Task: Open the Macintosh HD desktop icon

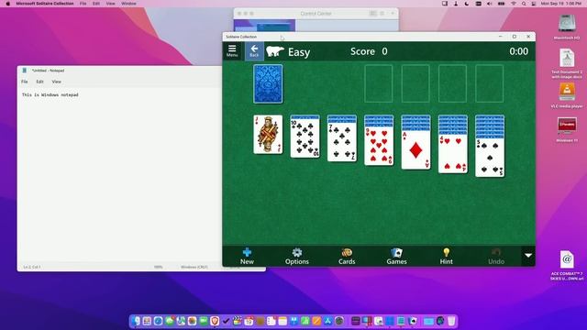Action: [567, 27]
